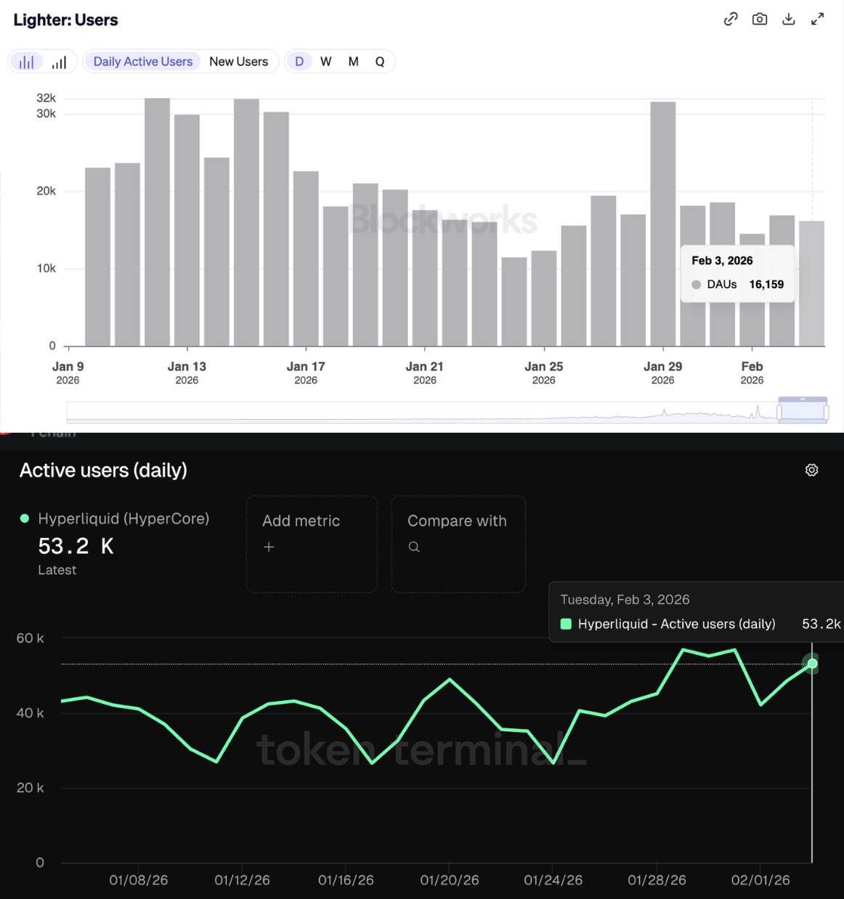Expand the Lighter chart to fullscreen
Screen dimensions: 844x899
(x=818, y=20)
